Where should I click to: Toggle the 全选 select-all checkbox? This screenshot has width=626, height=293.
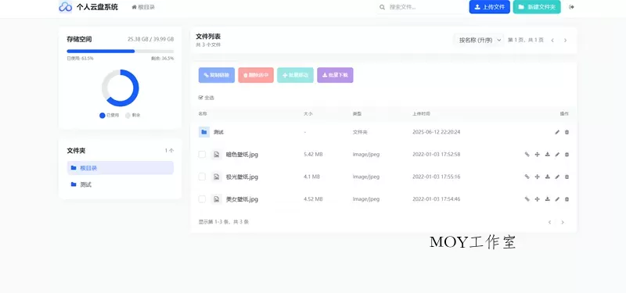(200, 98)
